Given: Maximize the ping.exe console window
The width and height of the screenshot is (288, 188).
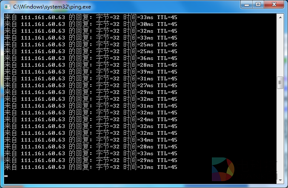Looking at the screenshot, I should (258, 4).
